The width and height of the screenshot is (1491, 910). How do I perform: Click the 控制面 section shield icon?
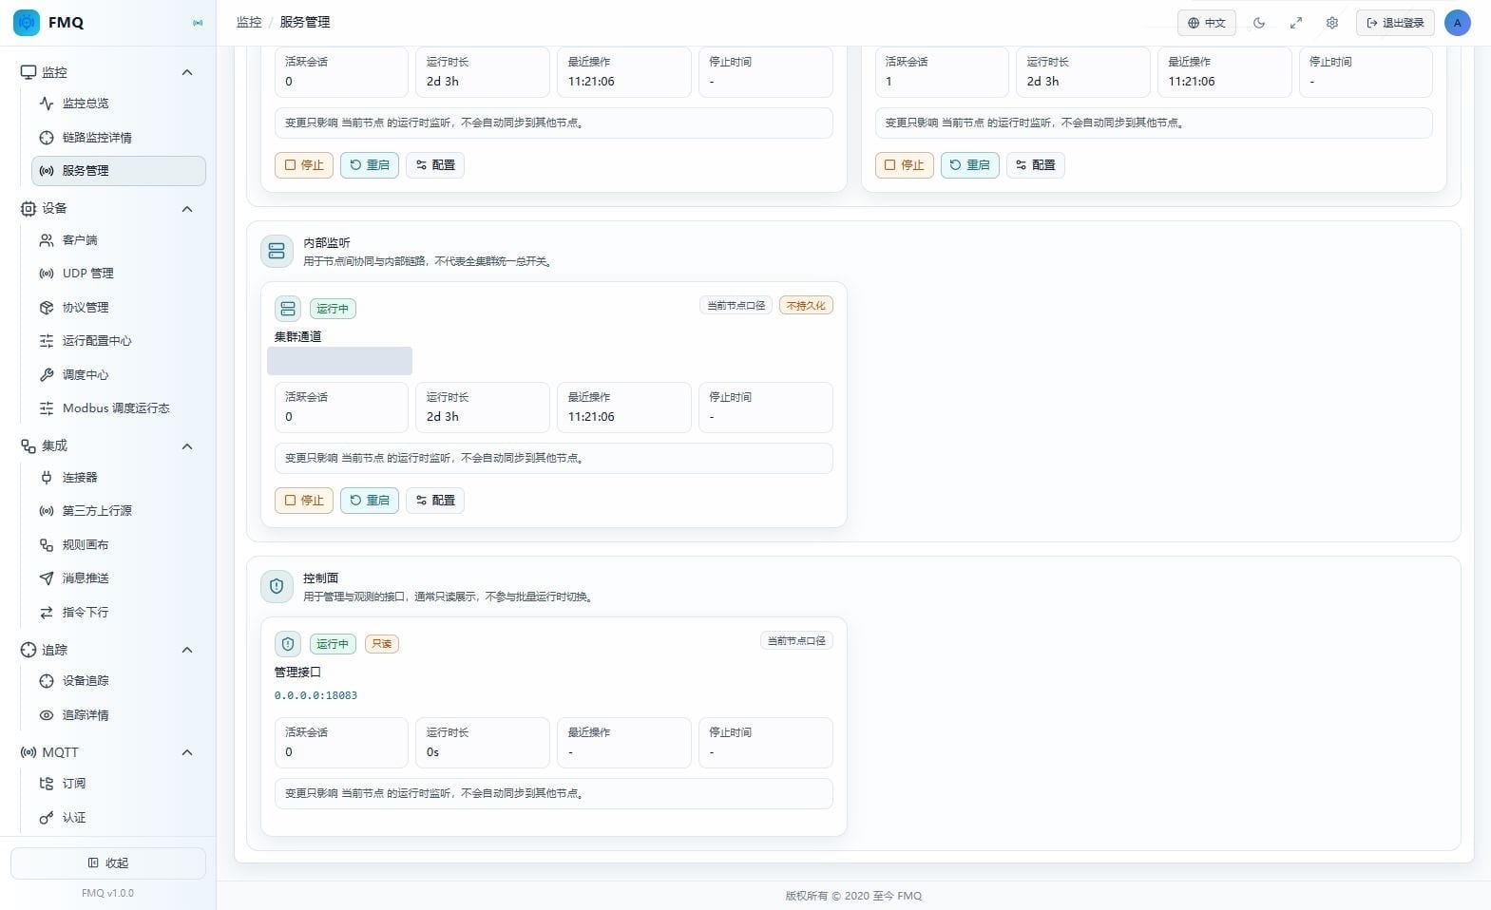point(277,586)
